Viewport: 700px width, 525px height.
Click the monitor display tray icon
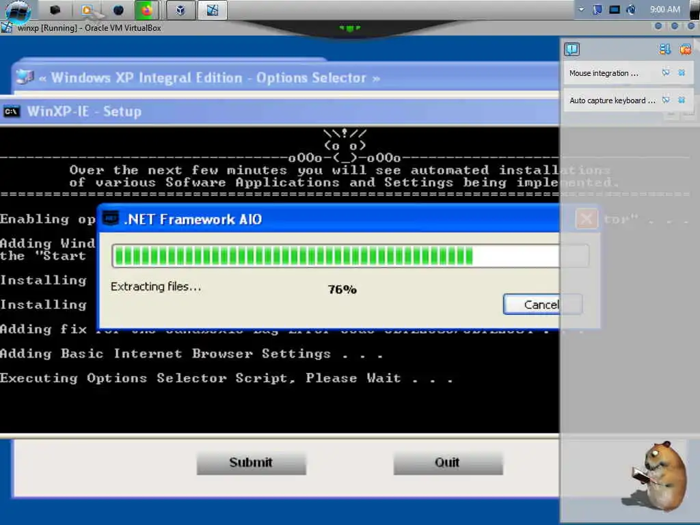(615, 10)
